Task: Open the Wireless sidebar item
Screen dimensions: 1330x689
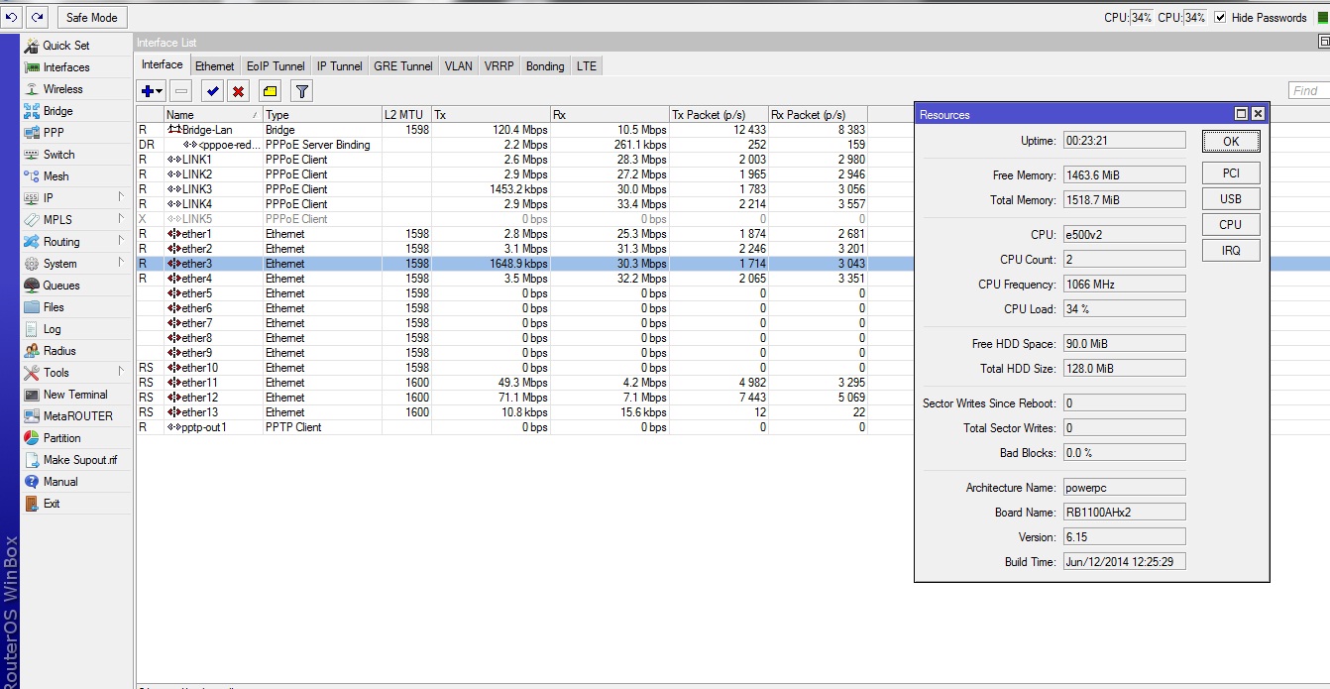Action: coord(62,89)
